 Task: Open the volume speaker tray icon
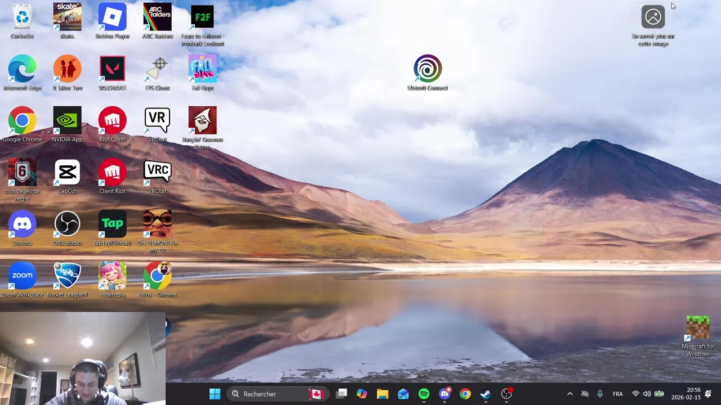(x=647, y=394)
